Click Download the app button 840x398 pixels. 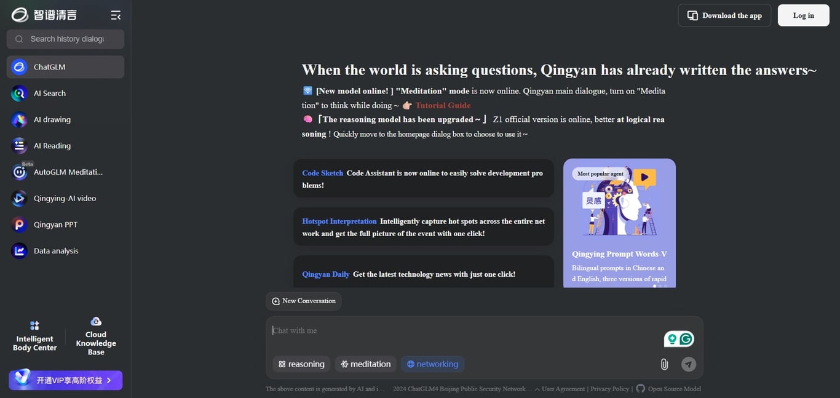[x=724, y=15]
